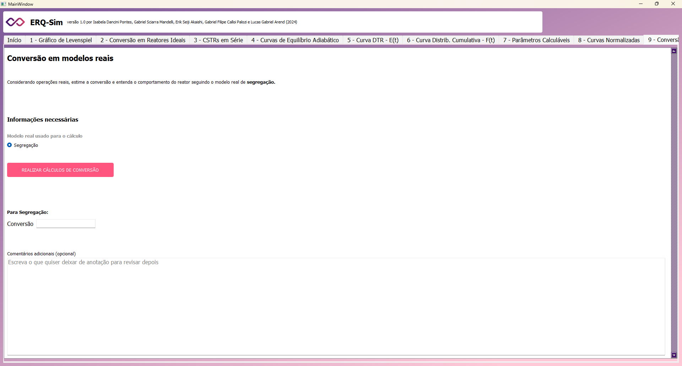Select 4 - Curvas de Equilíbrio Adiabático tab
This screenshot has width=682, height=366.
[295, 40]
